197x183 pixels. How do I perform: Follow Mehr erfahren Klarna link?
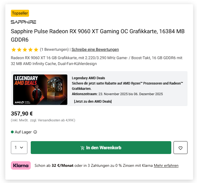tap(166, 166)
